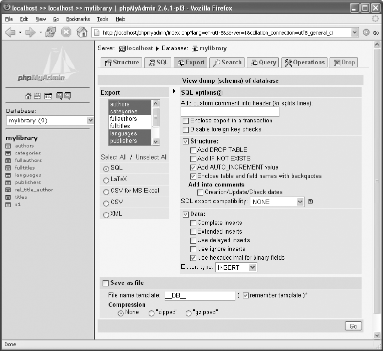Click the Stop loading icon
The image size is (383, 351).
pos(66,32)
